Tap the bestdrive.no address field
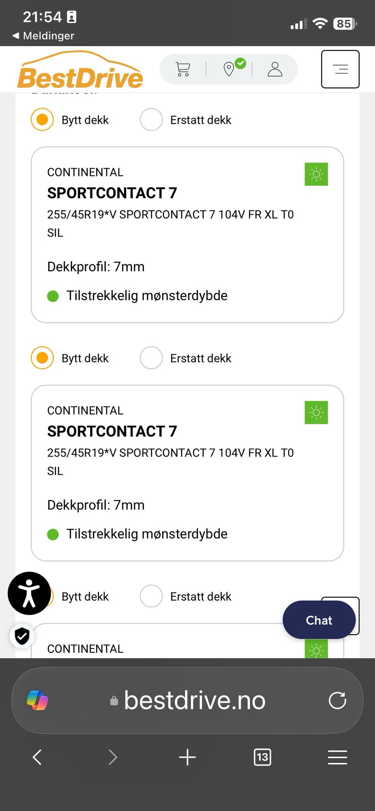This screenshot has width=375, height=811. pyautogui.click(x=187, y=701)
